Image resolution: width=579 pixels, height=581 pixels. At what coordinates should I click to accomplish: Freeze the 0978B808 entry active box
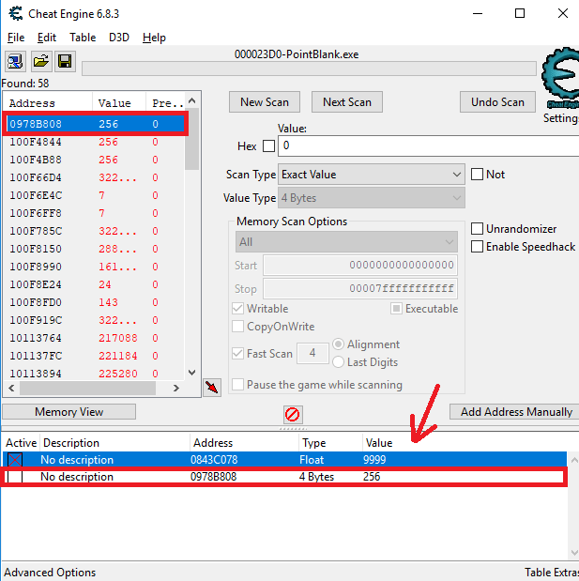(15, 477)
